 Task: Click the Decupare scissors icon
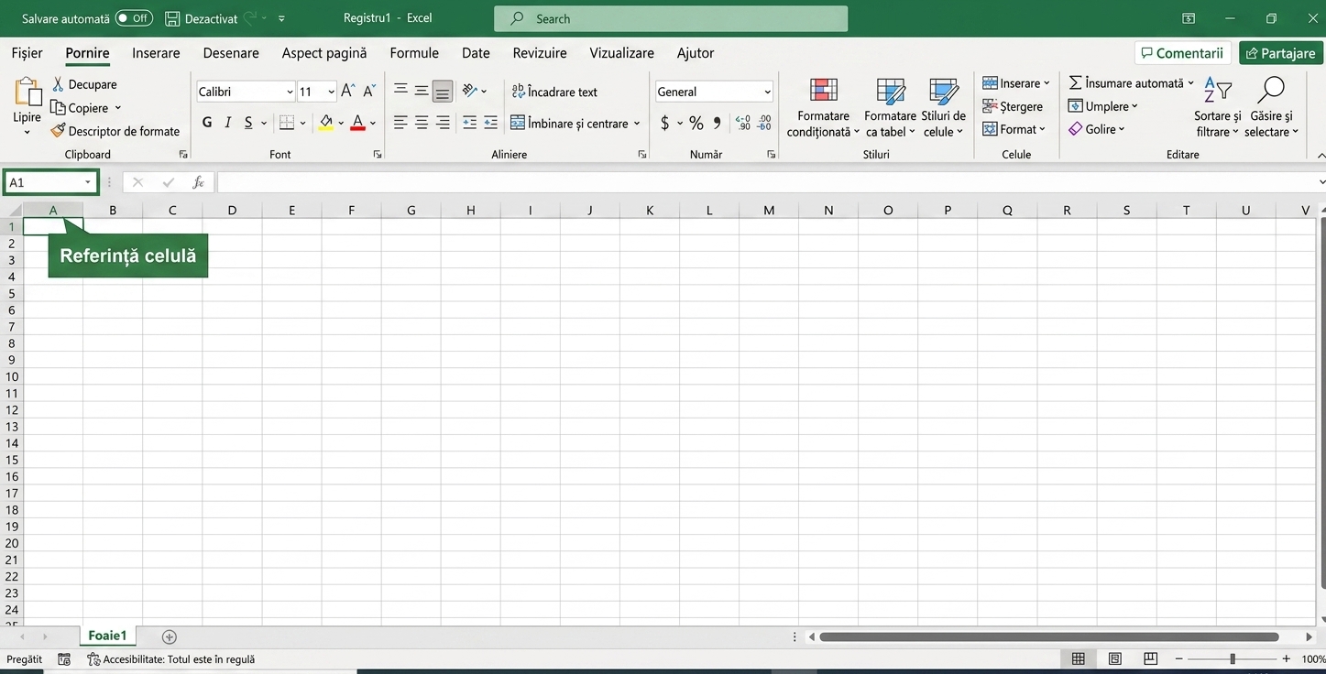pos(58,84)
